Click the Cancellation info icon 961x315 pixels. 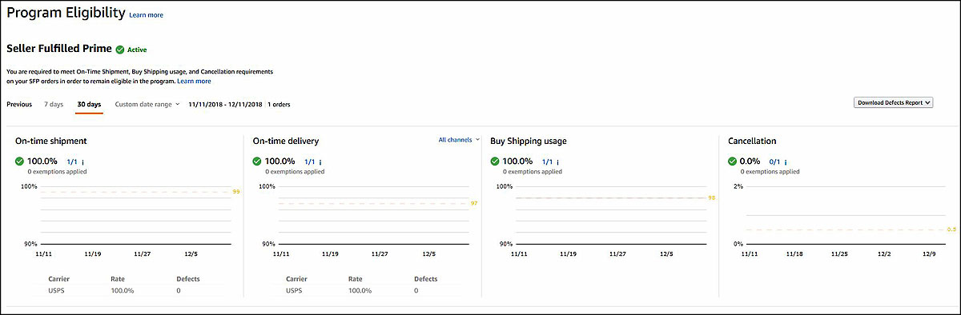click(786, 161)
